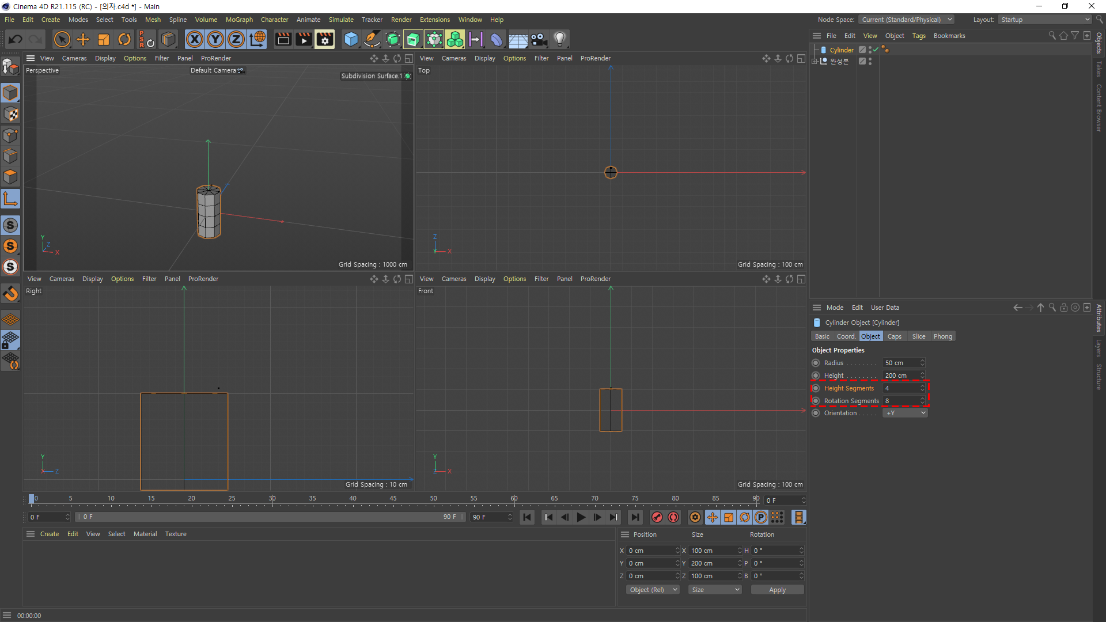
Task: Click frame 45 on the timeline ruler
Action: click(393, 499)
